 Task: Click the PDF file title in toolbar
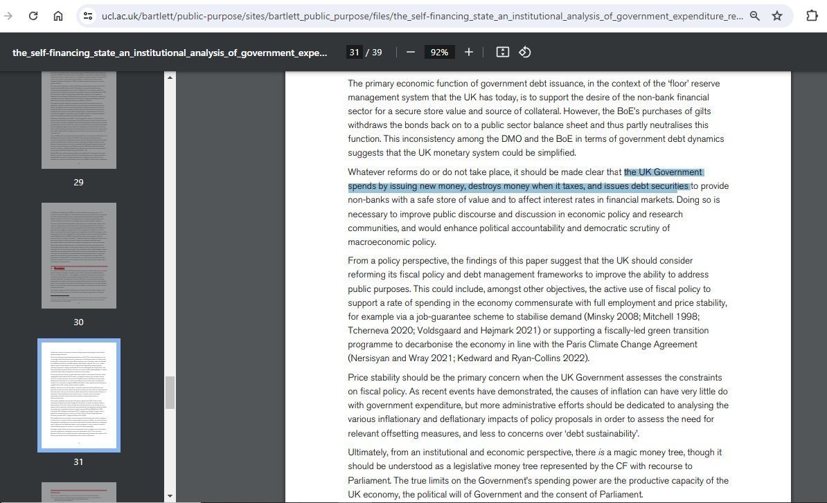pyautogui.click(x=170, y=53)
